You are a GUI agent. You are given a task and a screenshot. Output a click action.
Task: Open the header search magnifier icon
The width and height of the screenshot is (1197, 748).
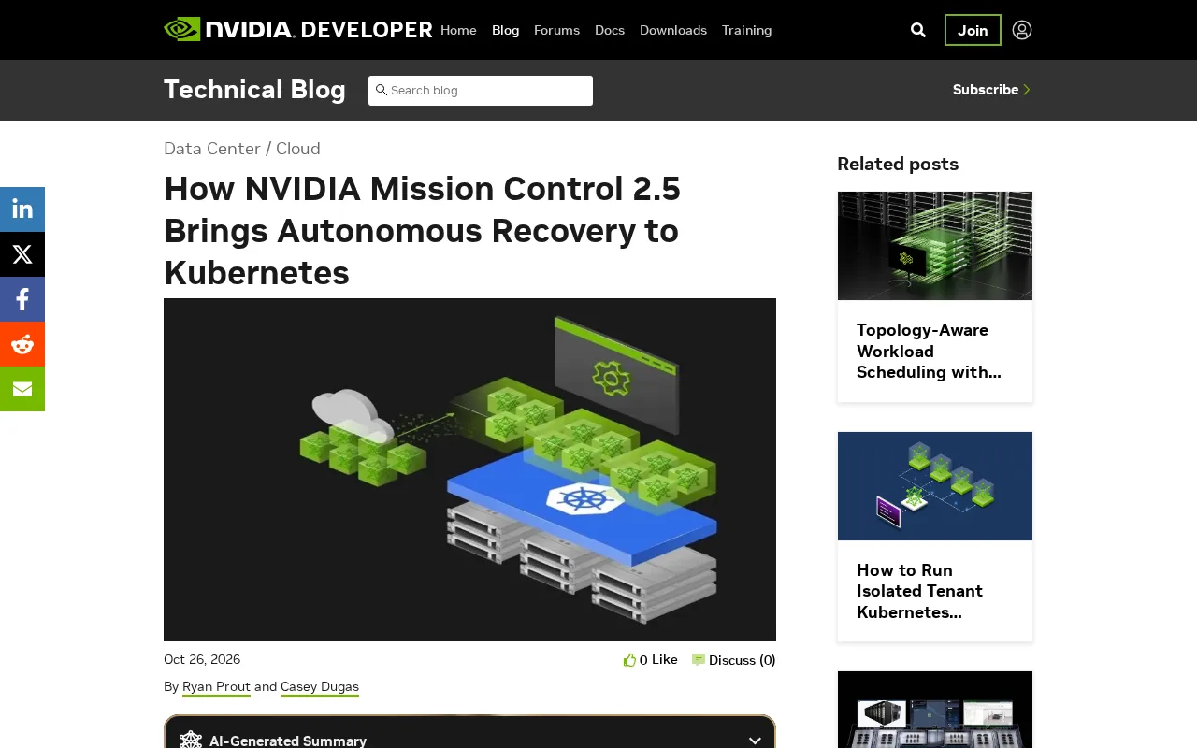pos(918,30)
